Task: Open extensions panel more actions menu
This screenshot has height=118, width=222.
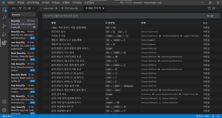Action: click(x=34, y=8)
